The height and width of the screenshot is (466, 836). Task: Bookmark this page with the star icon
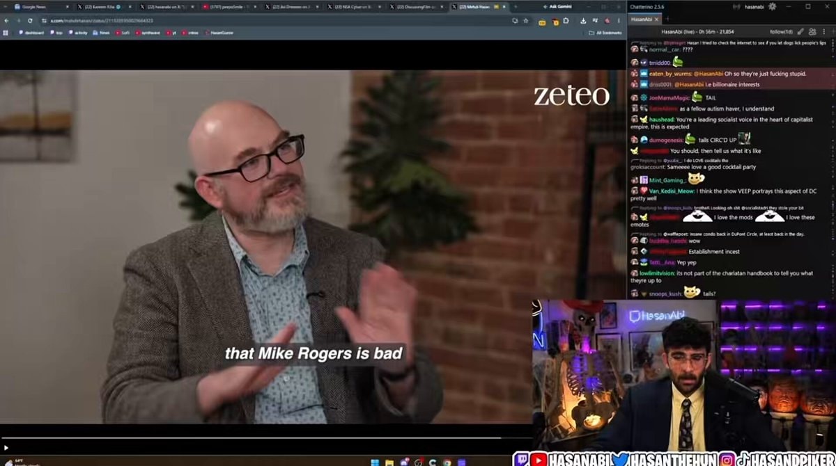coord(527,21)
